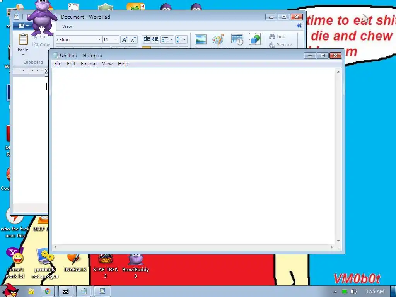The width and height of the screenshot is (396, 297).
Task: Click Replace in the WordPad ribbon
Action: [x=281, y=45]
